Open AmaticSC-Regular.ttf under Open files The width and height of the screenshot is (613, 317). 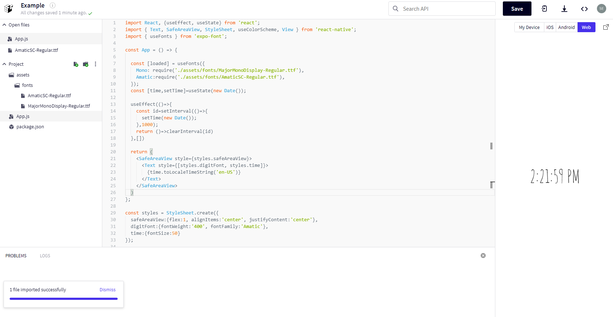pos(51,50)
